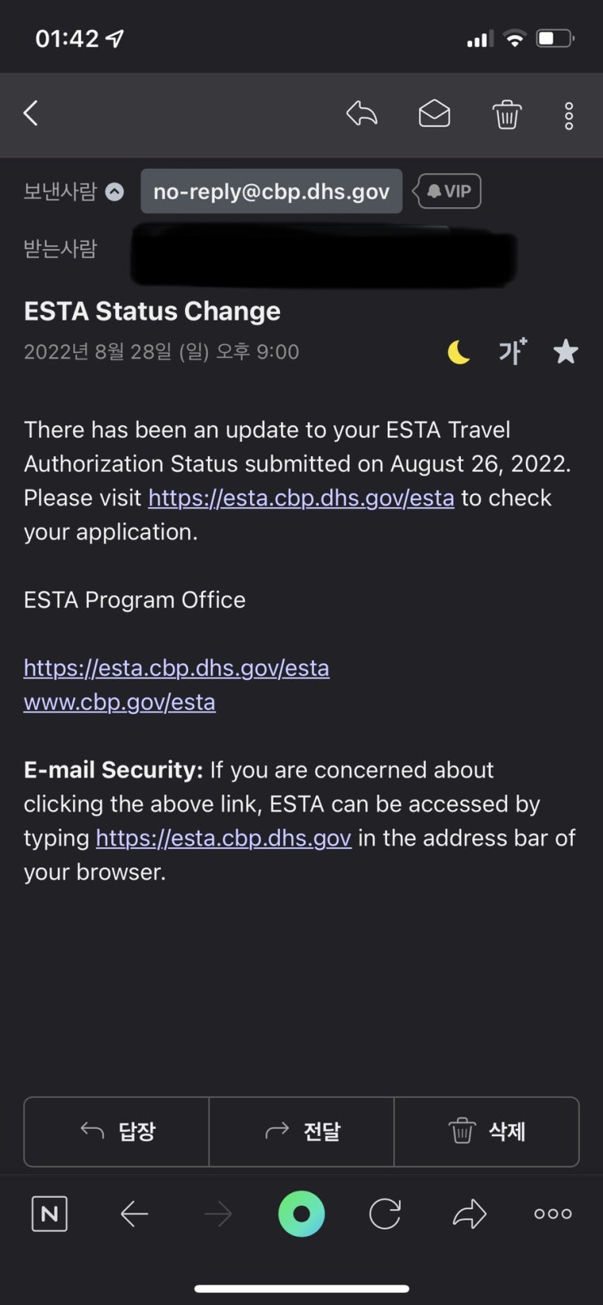Open the font size 가+ option
Image resolution: width=603 pixels, height=1305 pixels.
[x=512, y=351]
